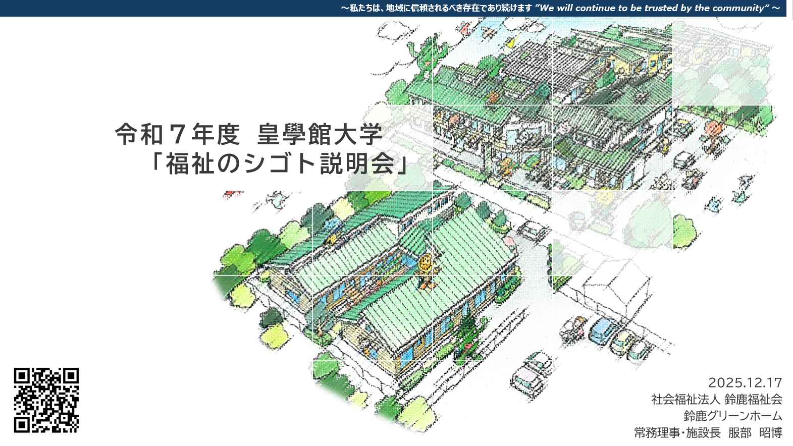Click the job title 常務理事・施設長

(677, 433)
